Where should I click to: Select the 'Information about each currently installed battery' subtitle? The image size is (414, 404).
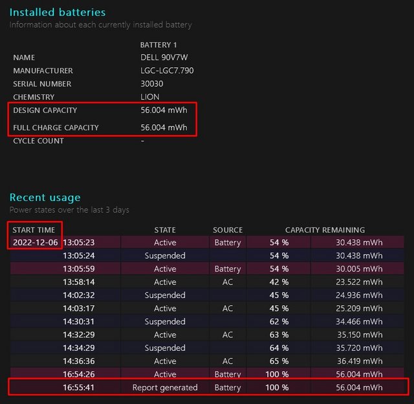click(x=100, y=25)
